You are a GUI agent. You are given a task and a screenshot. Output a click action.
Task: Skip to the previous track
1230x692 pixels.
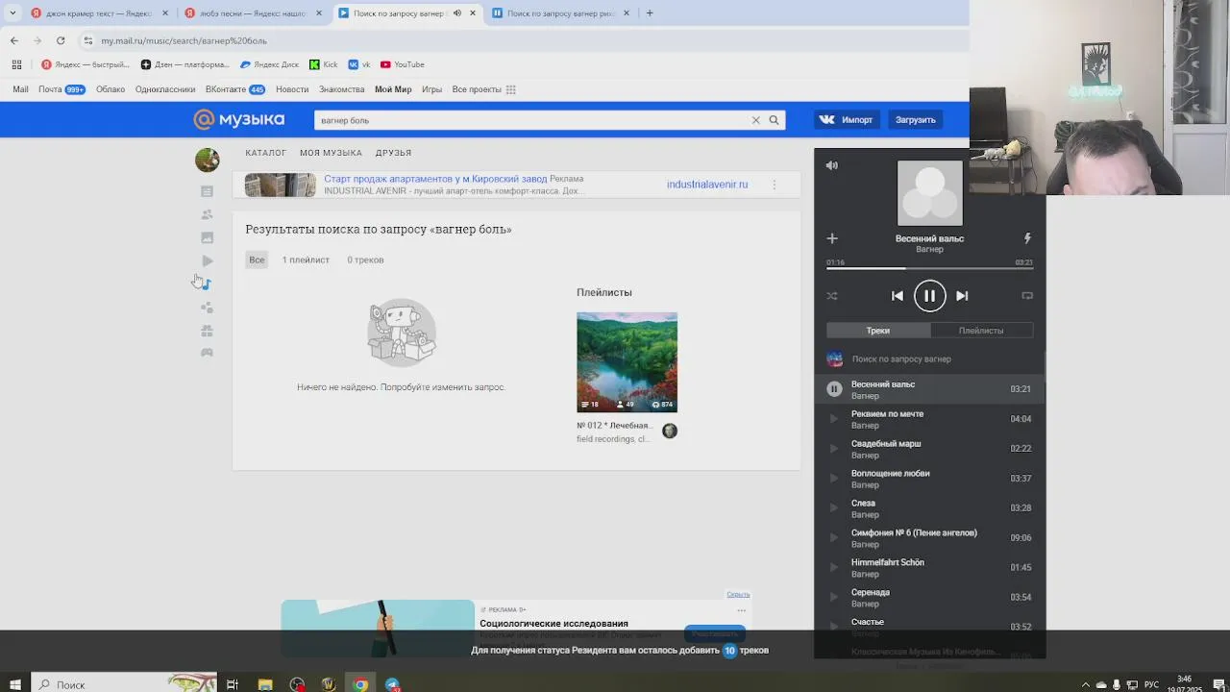pyautogui.click(x=898, y=296)
